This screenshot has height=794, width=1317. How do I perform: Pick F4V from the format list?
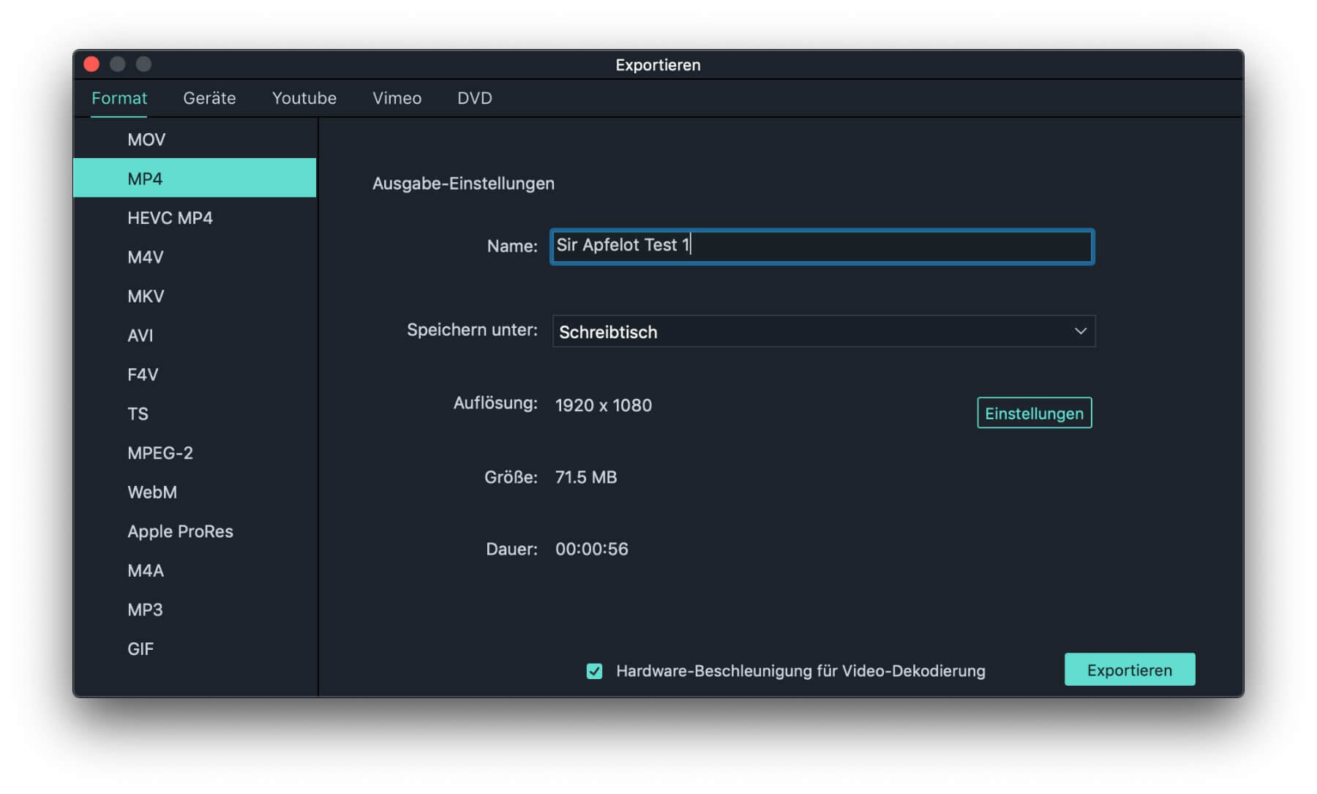[195, 374]
